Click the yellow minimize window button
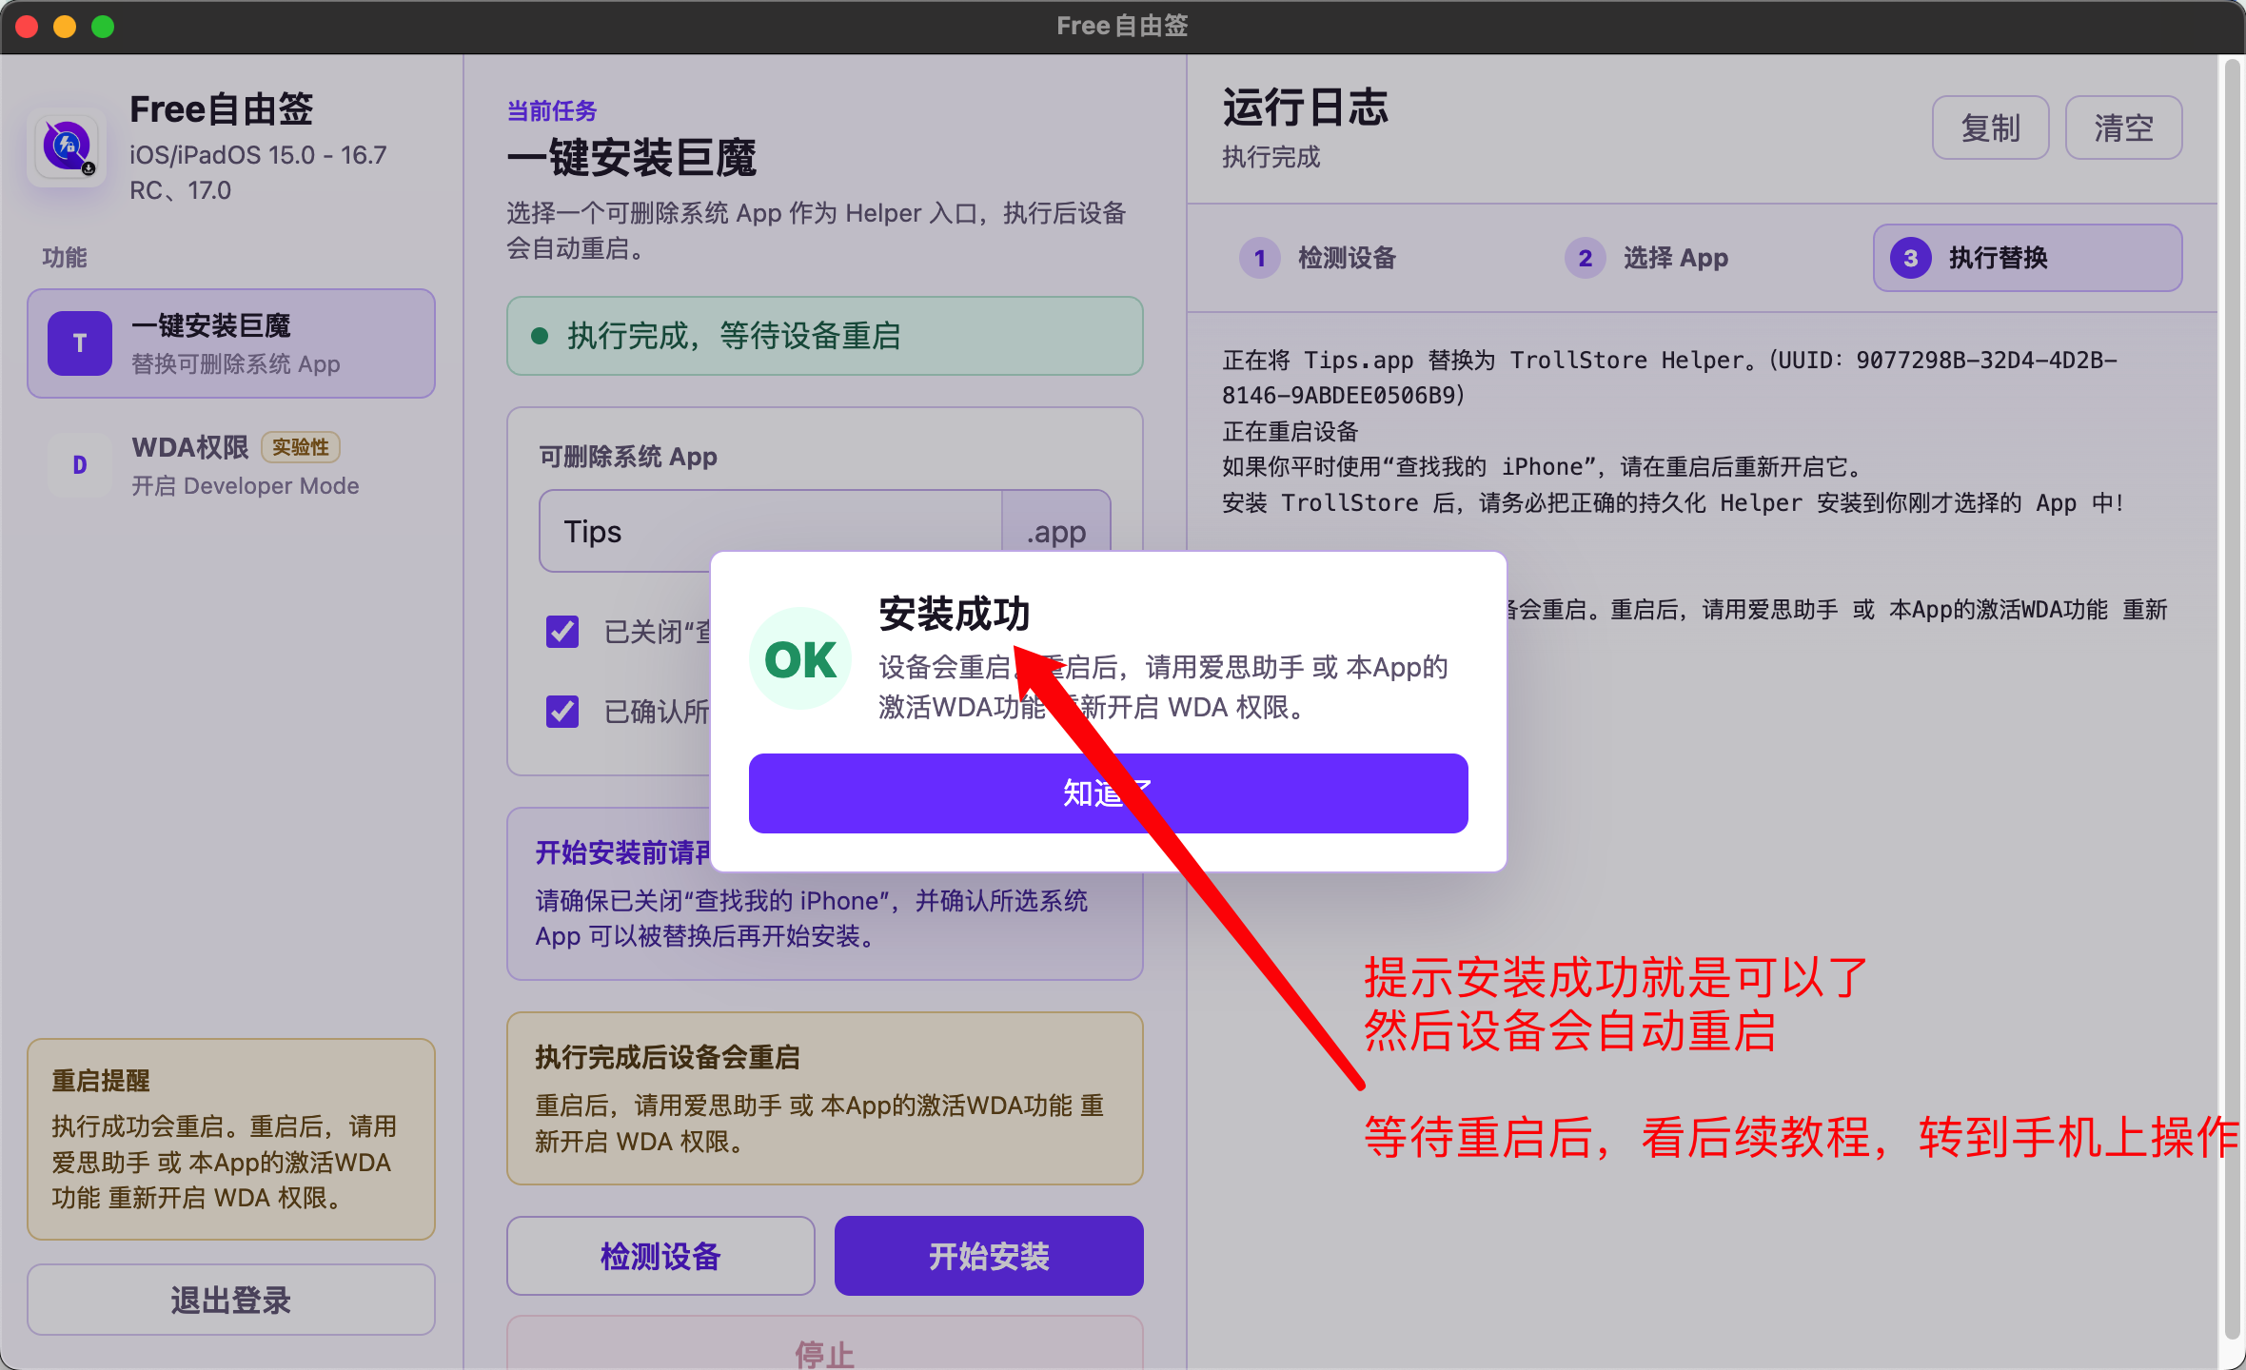The image size is (2246, 1370). pos(65,27)
